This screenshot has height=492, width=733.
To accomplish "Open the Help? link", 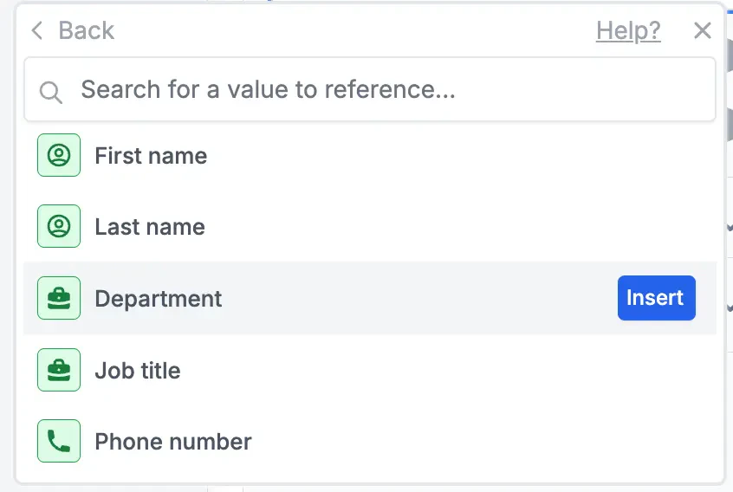I will click(628, 31).
